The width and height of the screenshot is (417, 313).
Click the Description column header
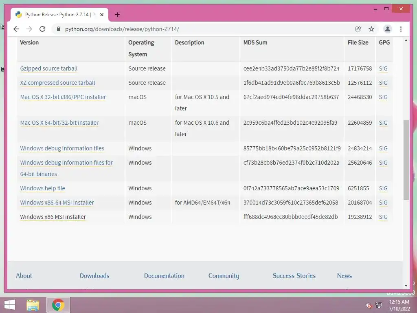pyautogui.click(x=189, y=42)
